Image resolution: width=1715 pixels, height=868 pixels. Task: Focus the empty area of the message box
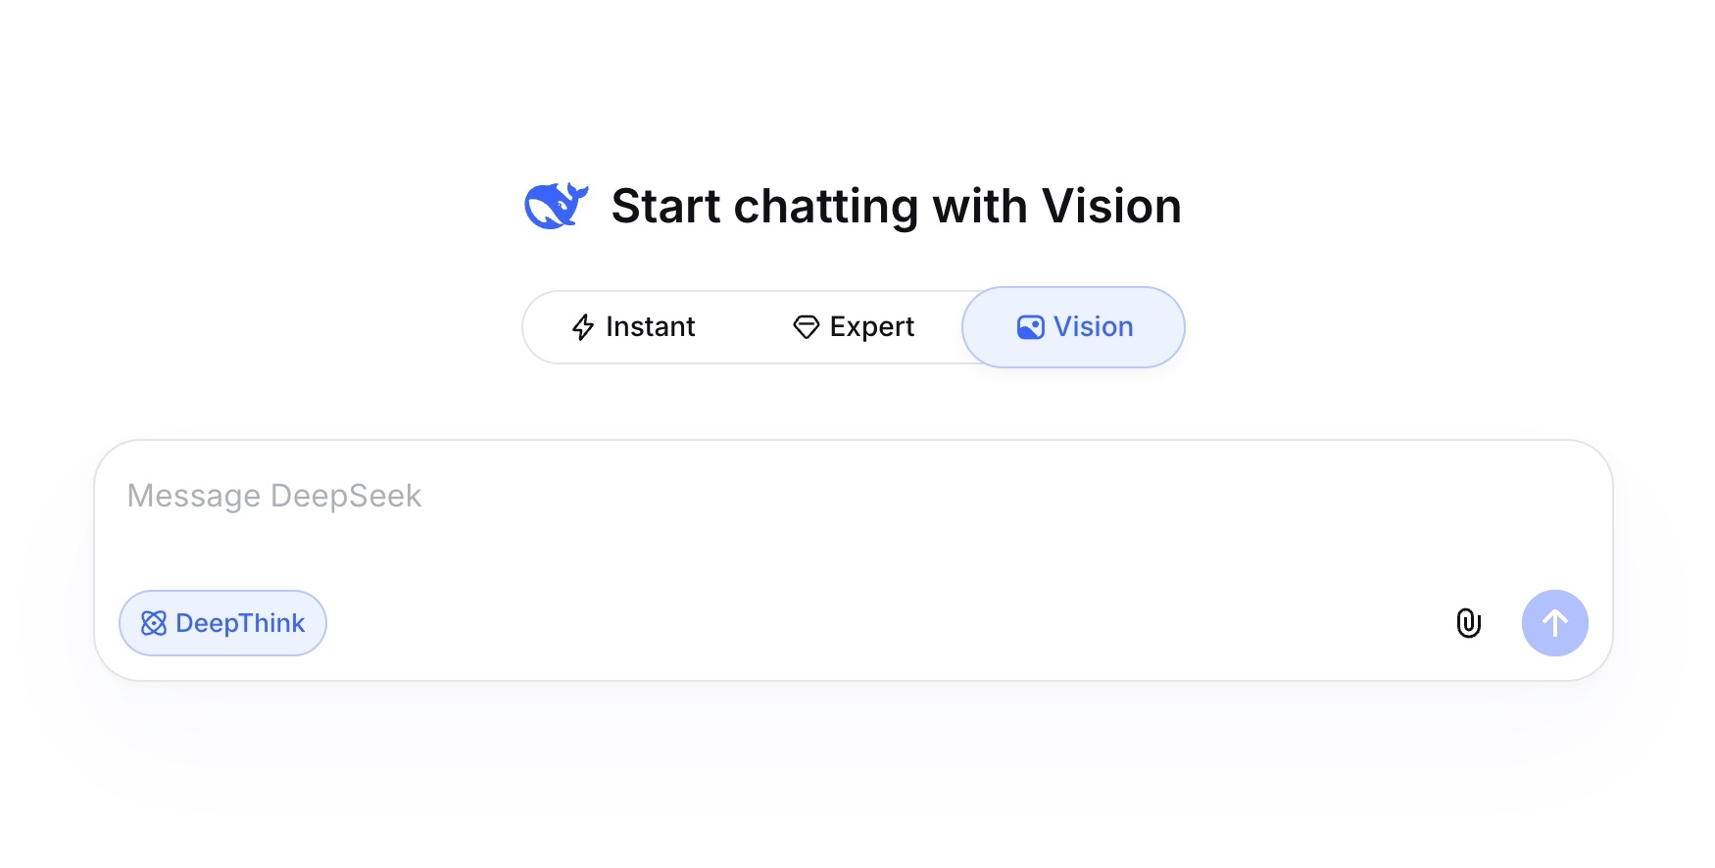point(853,539)
